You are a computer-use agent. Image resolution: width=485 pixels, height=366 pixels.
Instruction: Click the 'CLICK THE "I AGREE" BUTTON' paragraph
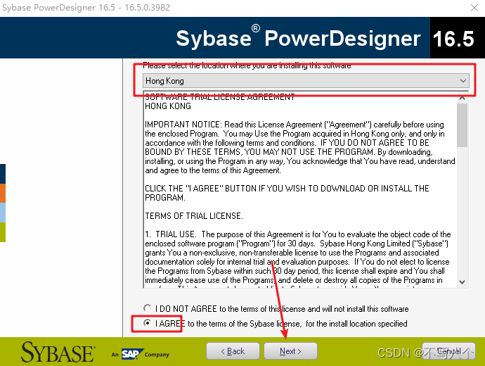tap(287, 193)
